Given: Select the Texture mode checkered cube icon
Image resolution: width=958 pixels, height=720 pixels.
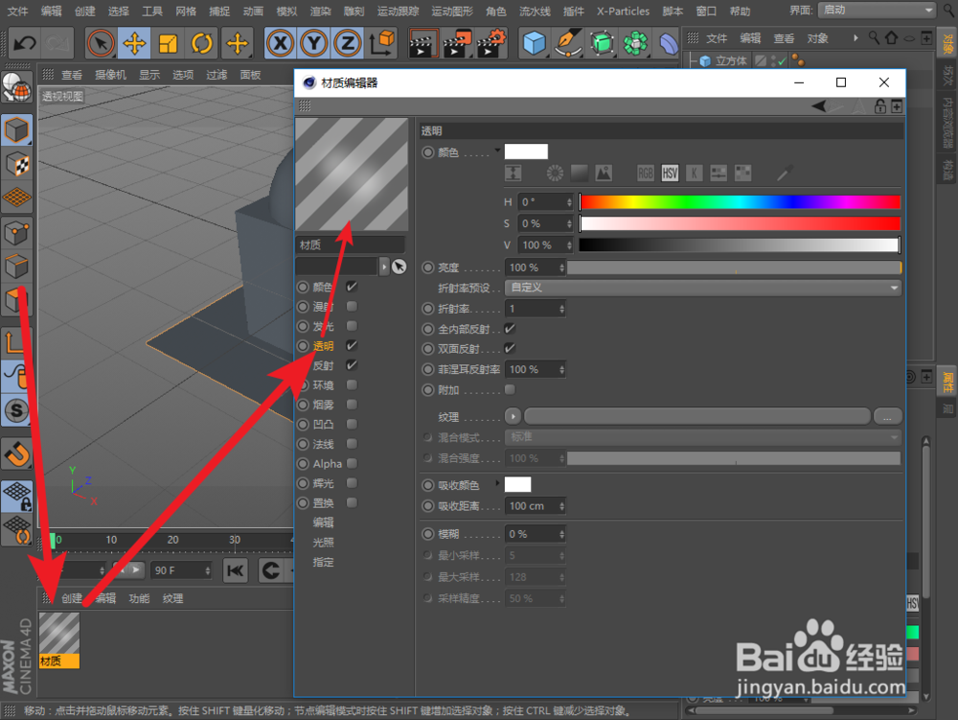Looking at the screenshot, I should pos(16,164).
